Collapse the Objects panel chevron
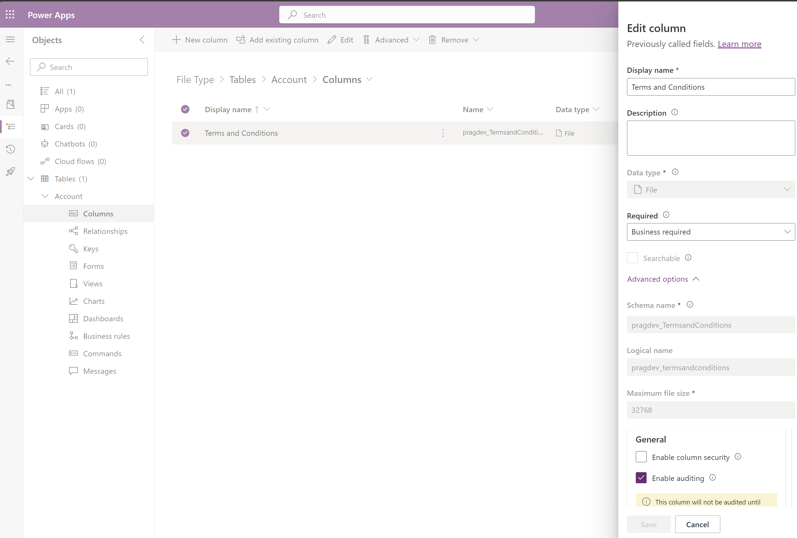797x538 pixels. [142, 40]
